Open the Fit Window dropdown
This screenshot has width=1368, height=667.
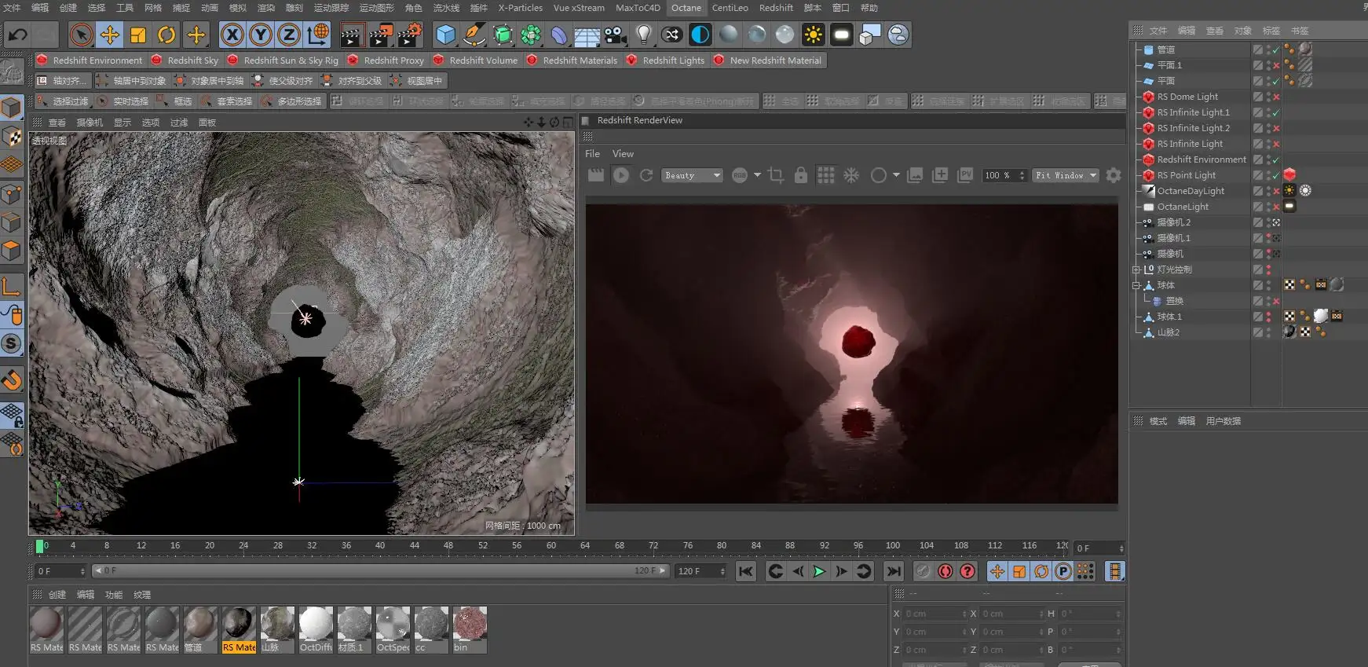tap(1065, 175)
